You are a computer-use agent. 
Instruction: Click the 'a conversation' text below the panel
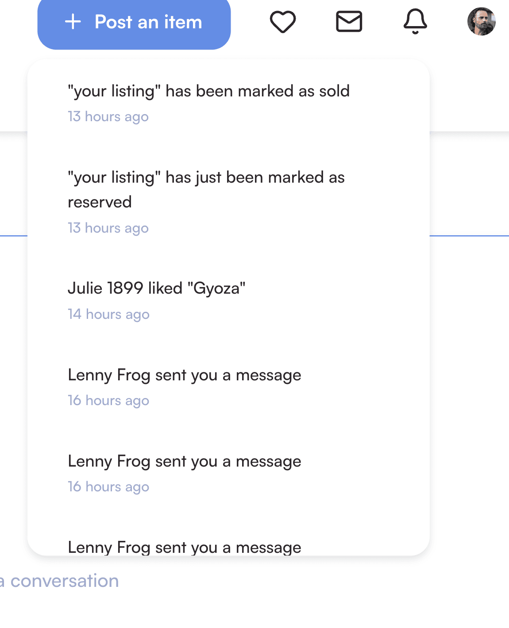pos(59,581)
